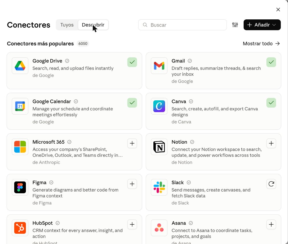Open the Google Drive connector title
The image size is (288, 244).
(x=48, y=61)
